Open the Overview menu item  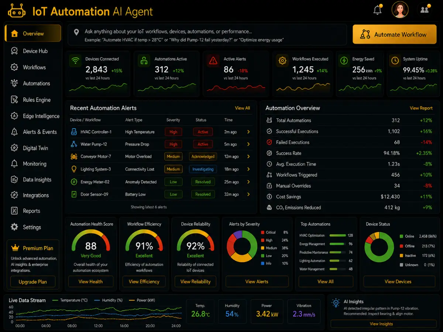tap(33, 34)
